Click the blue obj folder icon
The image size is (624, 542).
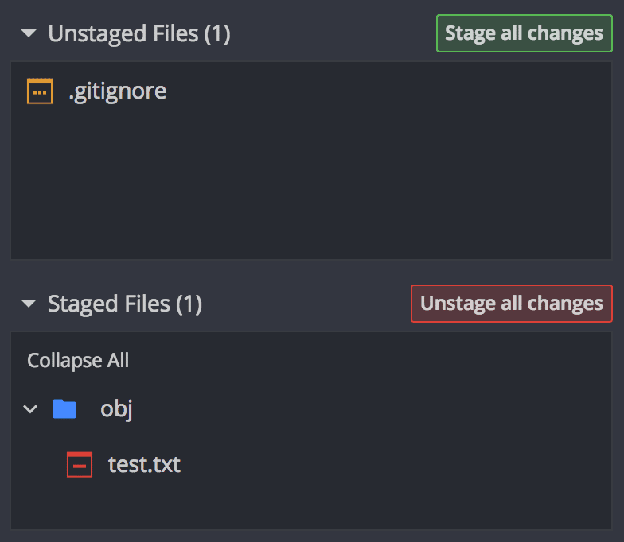coord(64,409)
